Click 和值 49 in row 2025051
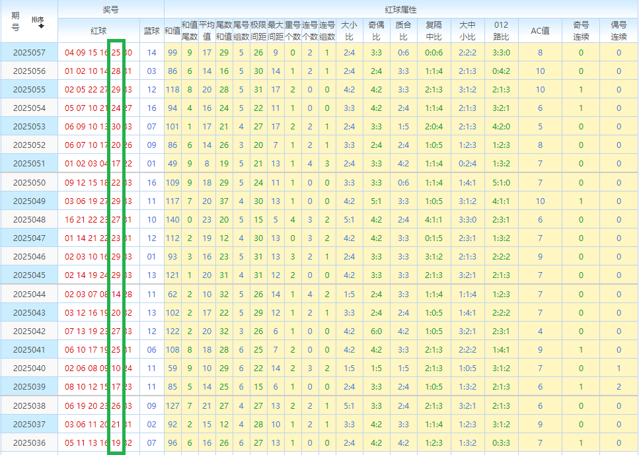Viewport: 639px width, 455px height. click(x=172, y=163)
